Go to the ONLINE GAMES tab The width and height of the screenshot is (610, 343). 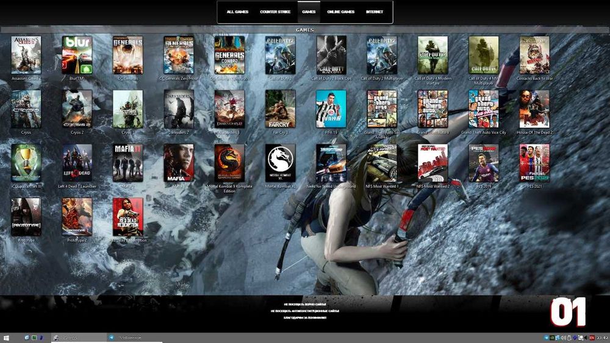click(x=341, y=12)
